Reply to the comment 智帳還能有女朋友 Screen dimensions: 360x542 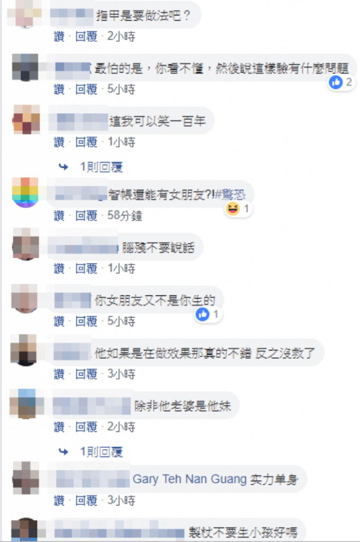click(x=86, y=216)
